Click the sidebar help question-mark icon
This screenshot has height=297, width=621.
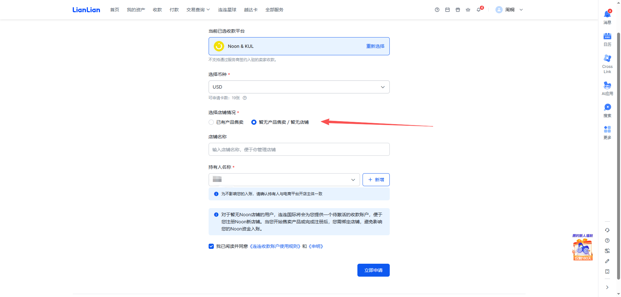(607, 240)
